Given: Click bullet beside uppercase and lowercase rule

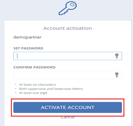Looking at the screenshot, I should (x=16, y=89).
